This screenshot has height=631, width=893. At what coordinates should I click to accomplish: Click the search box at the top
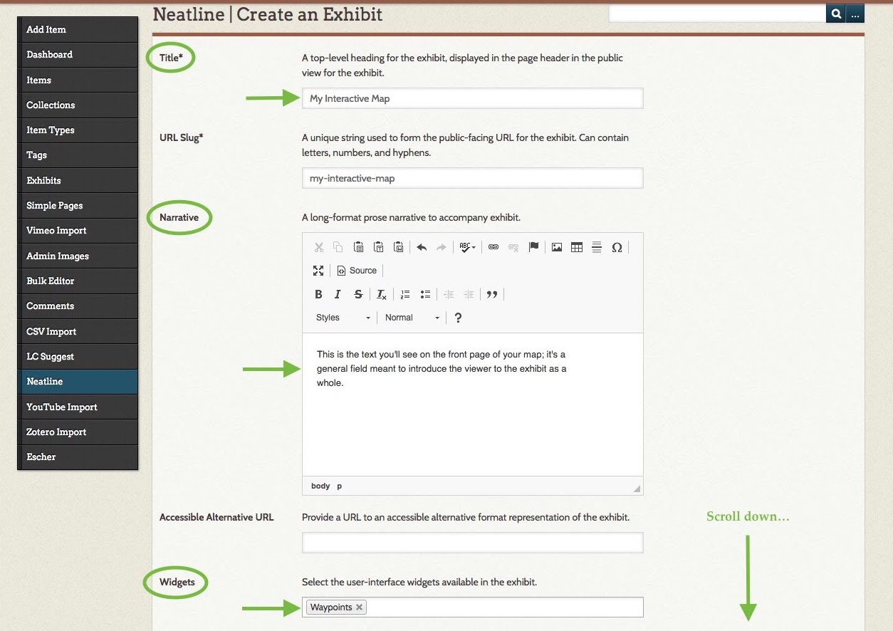click(x=717, y=14)
